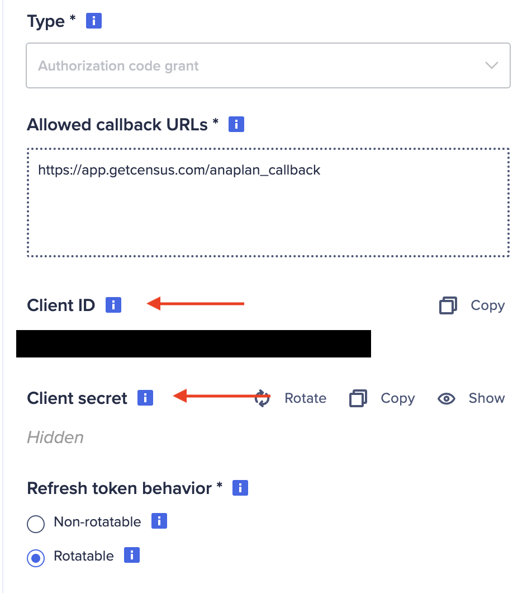Click the Allowed callback URLs info icon

pyautogui.click(x=236, y=124)
